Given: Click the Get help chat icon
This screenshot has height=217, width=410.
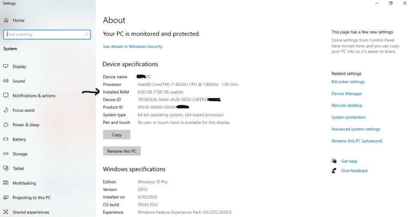Looking at the screenshot, I should coord(334,161).
